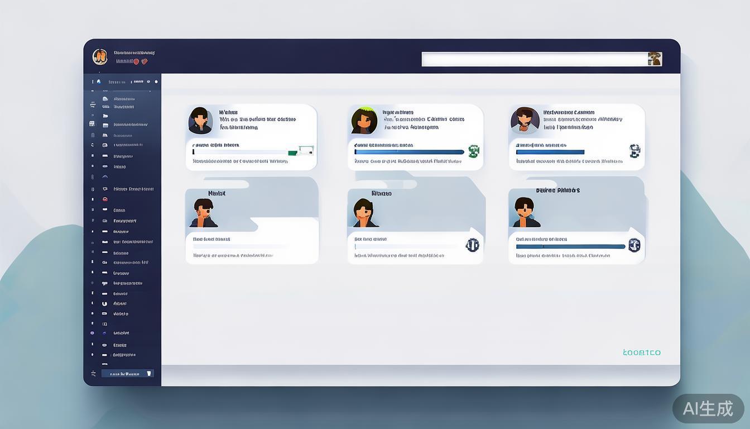750x429 pixels.
Task: Click the filter icon at the sidebar bottom-left corner
Action: pyautogui.click(x=93, y=373)
